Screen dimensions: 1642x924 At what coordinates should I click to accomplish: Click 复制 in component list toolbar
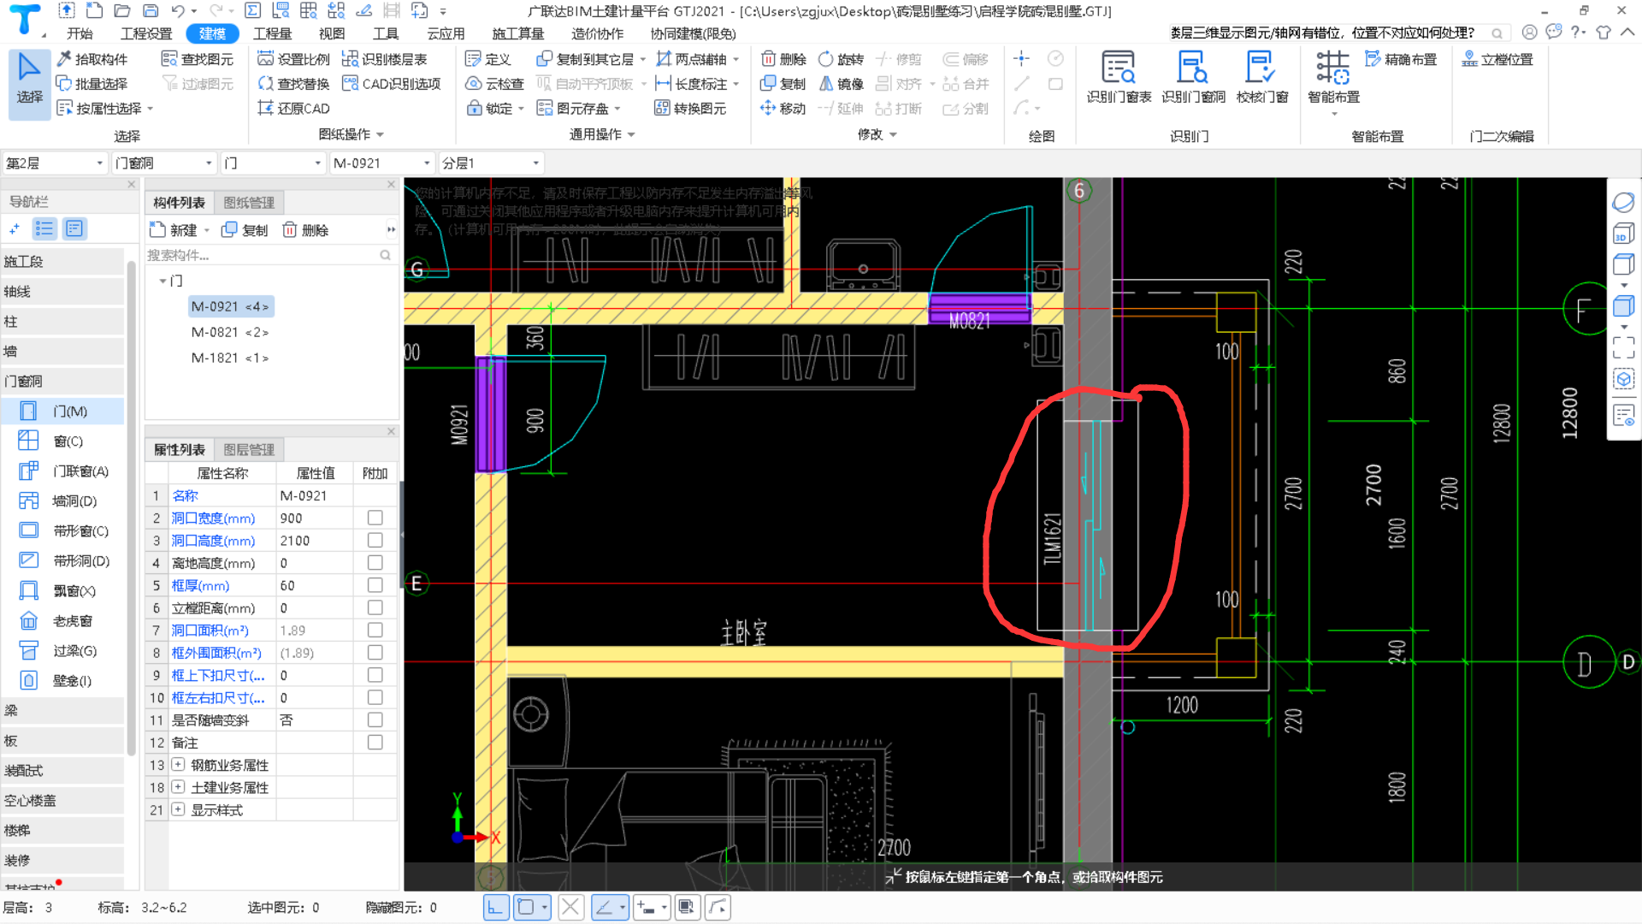[x=245, y=230]
